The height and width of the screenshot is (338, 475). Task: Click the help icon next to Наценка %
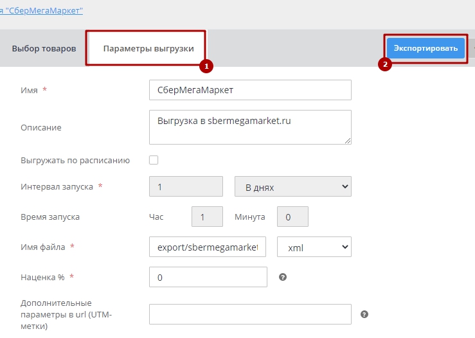point(283,278)
